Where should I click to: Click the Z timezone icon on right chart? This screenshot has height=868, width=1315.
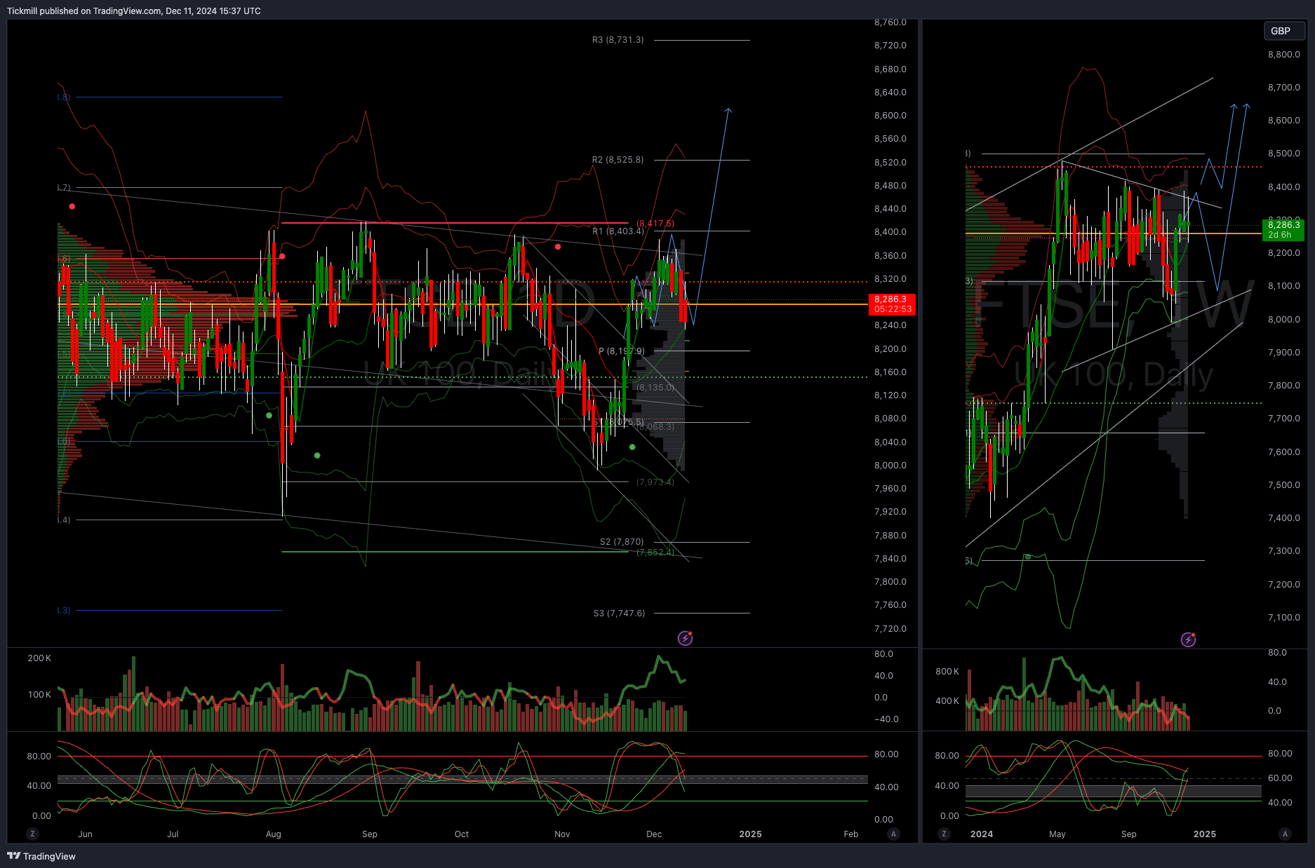[x=944, y=834]
